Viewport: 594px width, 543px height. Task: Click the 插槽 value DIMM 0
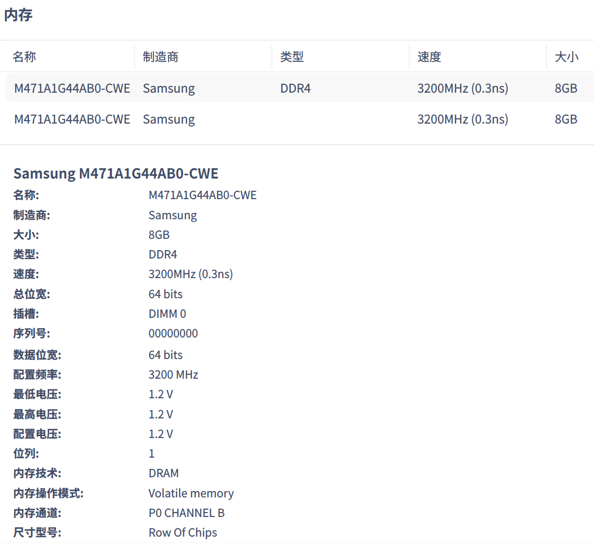tap(167, 314)
